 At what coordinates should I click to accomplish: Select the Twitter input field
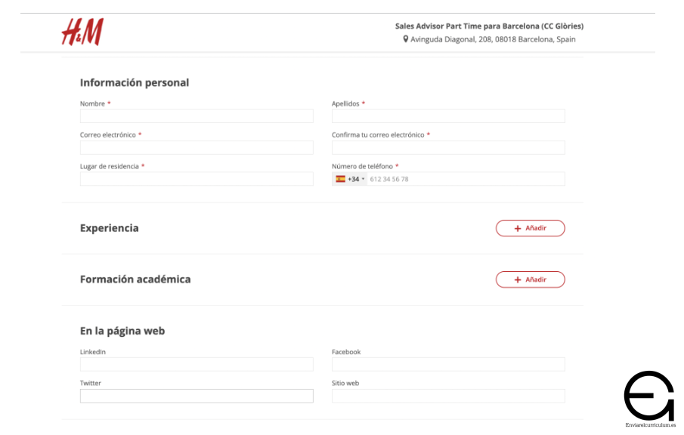point(197,396)
